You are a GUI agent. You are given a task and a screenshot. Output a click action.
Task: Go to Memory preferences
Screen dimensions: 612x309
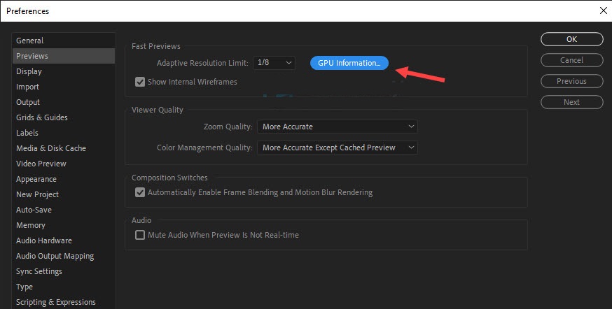pyautogui.click(x=64, y=225)
